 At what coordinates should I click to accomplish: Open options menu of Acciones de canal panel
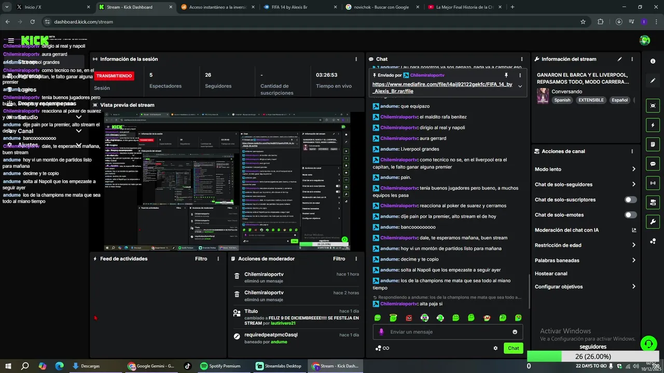pyautogui.click(x=632, y=151)
